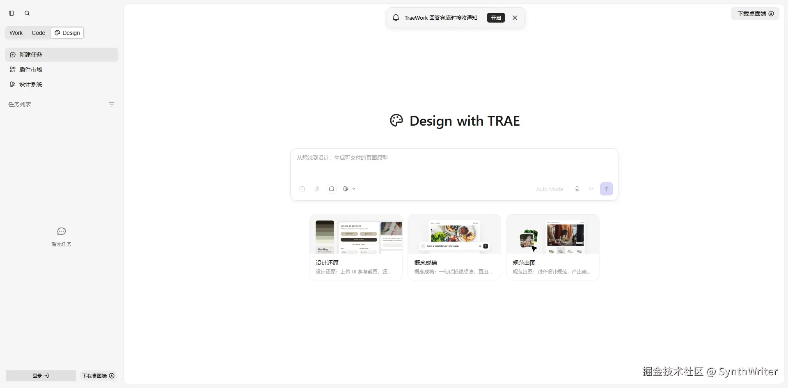Click top-right 下载桌面端 download button
This screenshot has width=788, height=388.
coord(755,14)
